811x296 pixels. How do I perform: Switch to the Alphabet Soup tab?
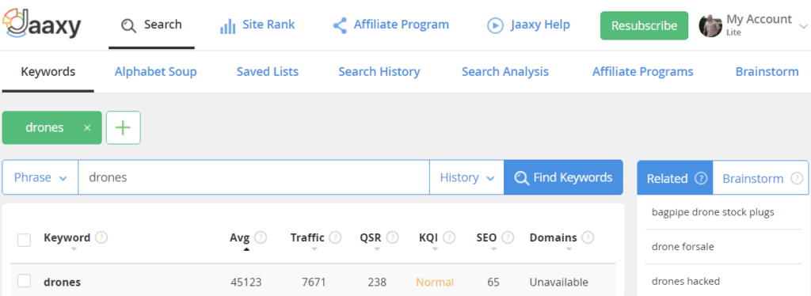point(156,72)
